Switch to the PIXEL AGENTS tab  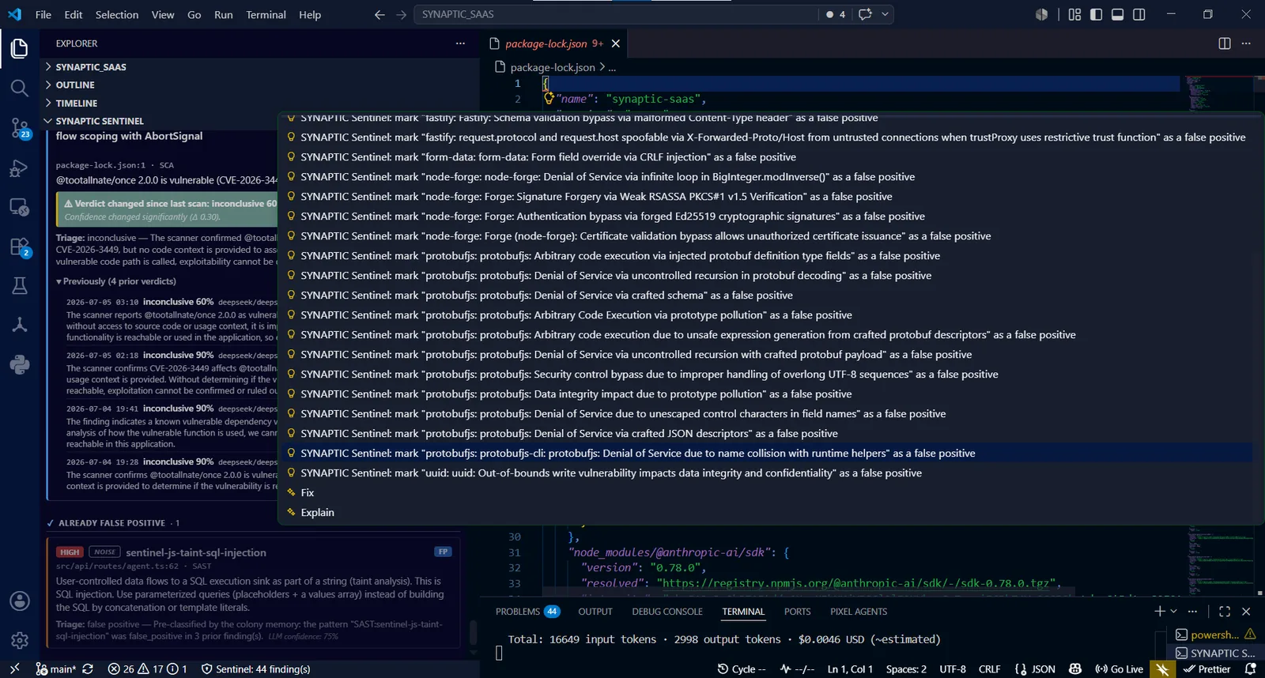[x=859, y=612]
